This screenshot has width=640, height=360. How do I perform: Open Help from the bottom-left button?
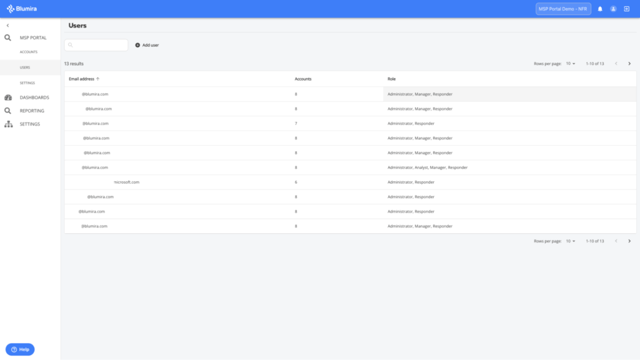tap(19, 349)
